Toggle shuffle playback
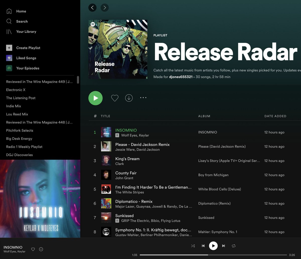The height and width of the screenshot is (259, 301). point(193,246)
